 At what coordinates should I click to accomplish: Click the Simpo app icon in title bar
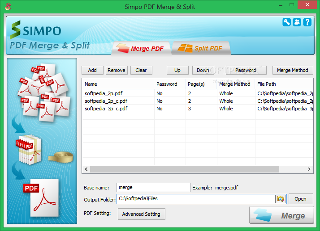(x=8, y=7)
